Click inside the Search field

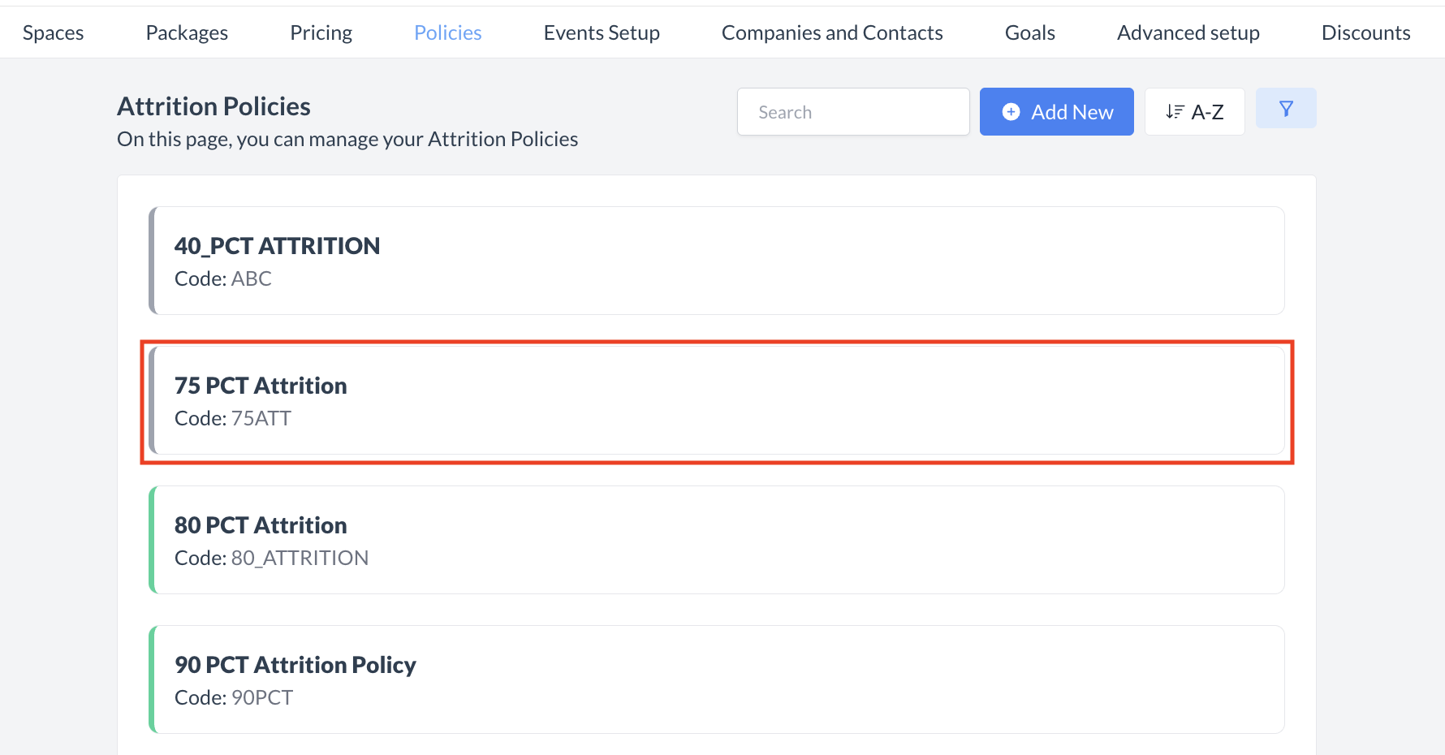[x=852, y=111]
